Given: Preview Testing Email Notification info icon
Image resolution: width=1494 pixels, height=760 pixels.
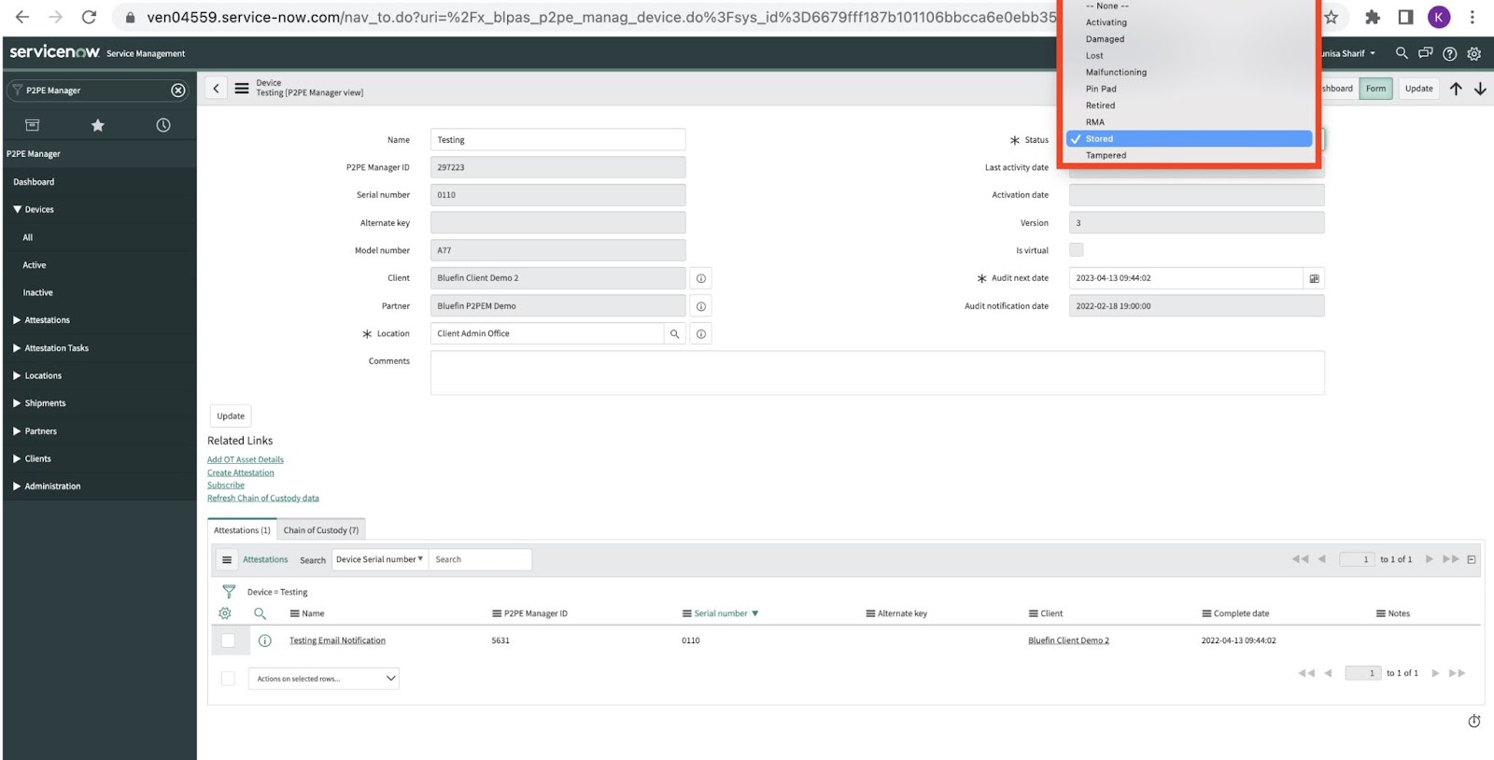Looking at the screenshot, I should pos(265,640).
